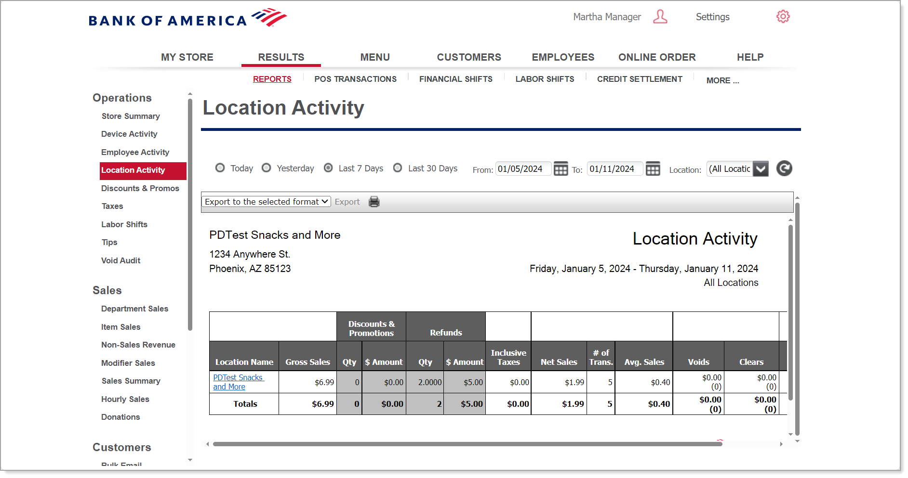
Task: Click the sidebar vertical scrollbar
Action: pyautogui.click(x=190, y=214)
